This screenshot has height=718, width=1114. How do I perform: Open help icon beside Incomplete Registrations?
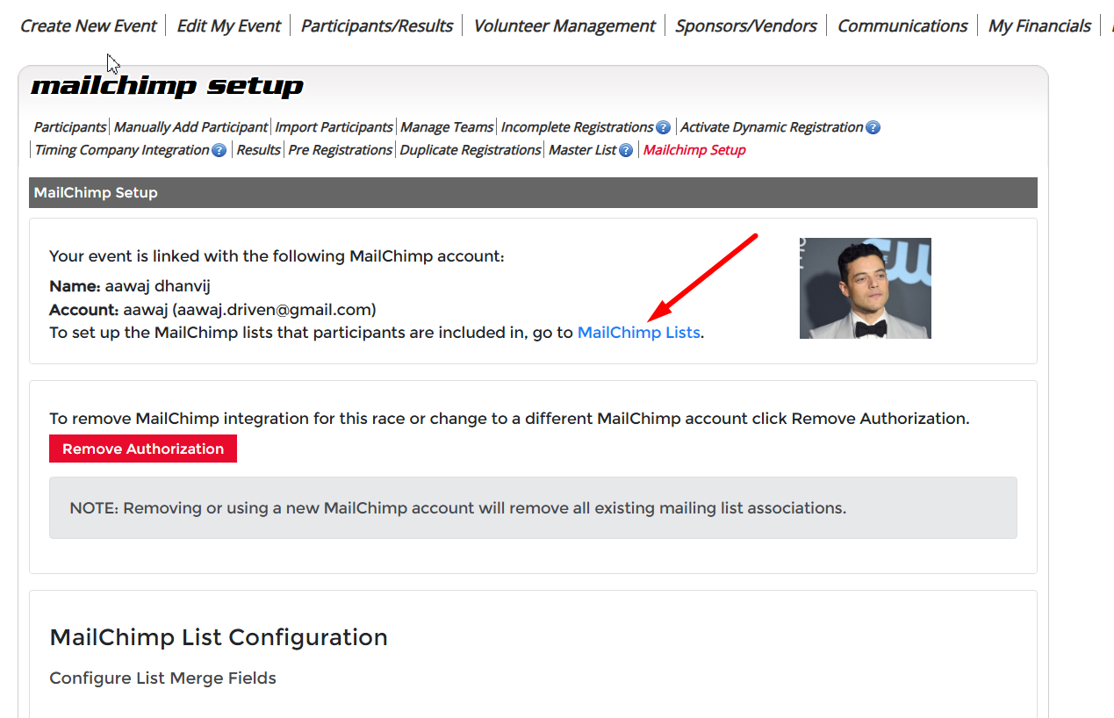664,127
